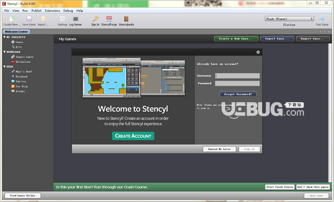Open the Stencylpedia book icon
This screenshot has height=202, width=334.
126,19
